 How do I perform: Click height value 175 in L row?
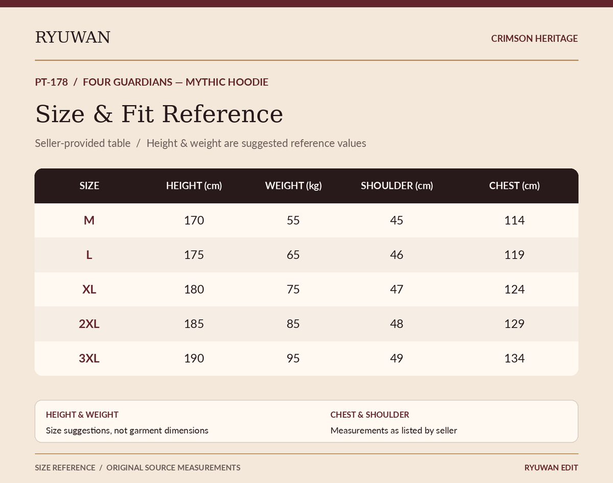click(194, 255)
